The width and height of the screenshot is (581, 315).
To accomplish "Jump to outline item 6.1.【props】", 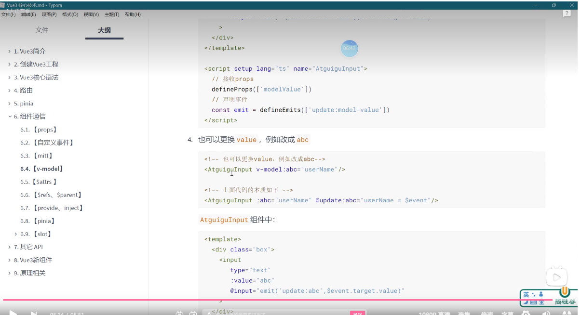I will pyautogui.click(x=39, y=130).
